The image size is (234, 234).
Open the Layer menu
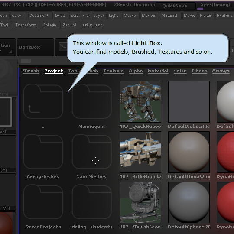[x=99, y=16]
